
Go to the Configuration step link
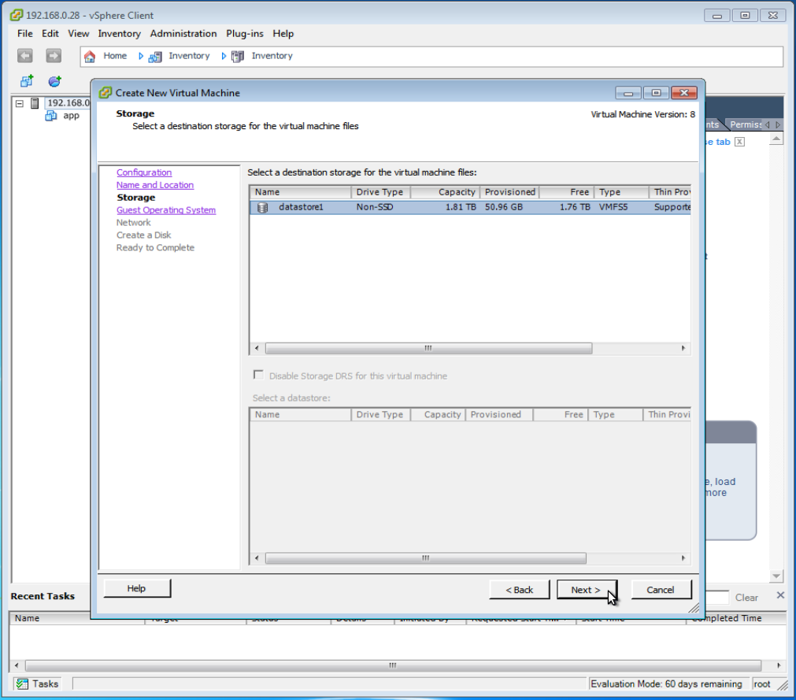[144, 172]
